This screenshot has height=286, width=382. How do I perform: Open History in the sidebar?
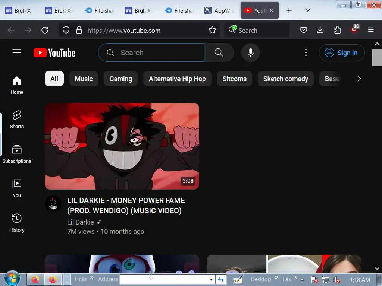17,223
